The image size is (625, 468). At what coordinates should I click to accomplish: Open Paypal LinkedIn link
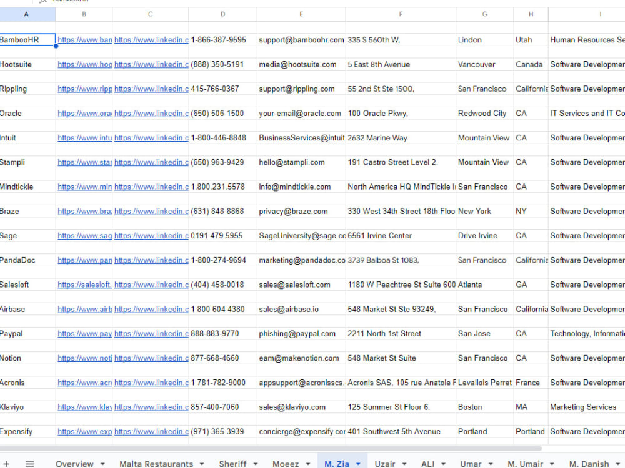click(x=151, y=333)
